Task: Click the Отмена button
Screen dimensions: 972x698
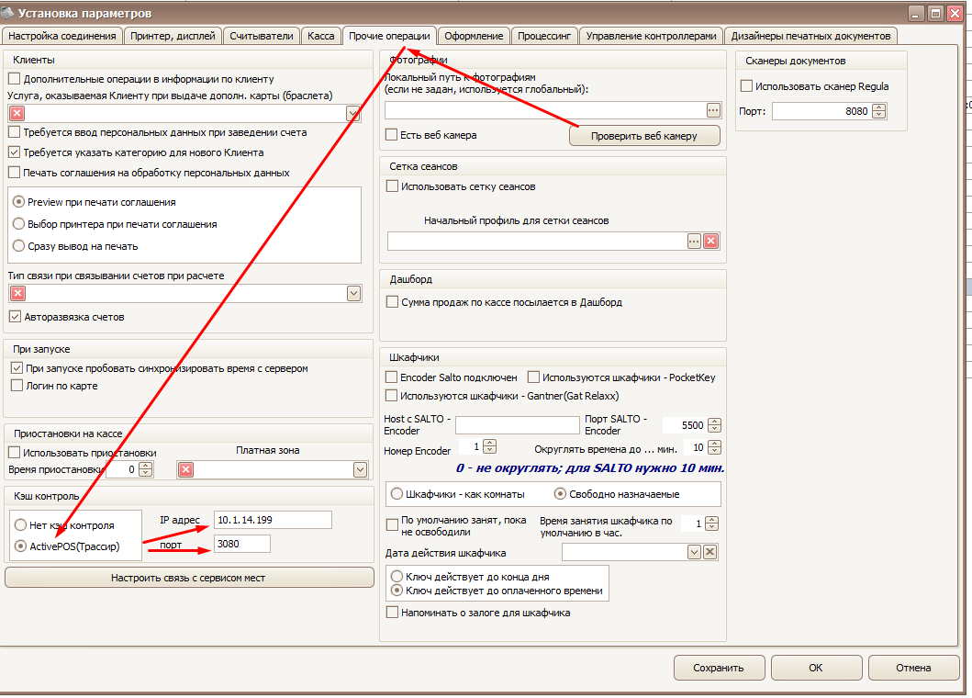Action: [x=913, y=668]
